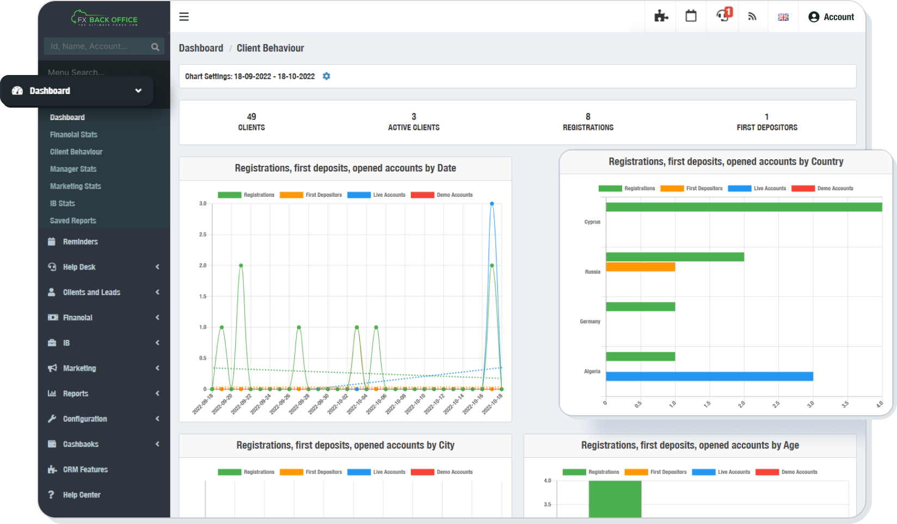Toggle Registrations legend in by Date chart
The width and height of the screenshot is (897, 524).
point(246,195)
